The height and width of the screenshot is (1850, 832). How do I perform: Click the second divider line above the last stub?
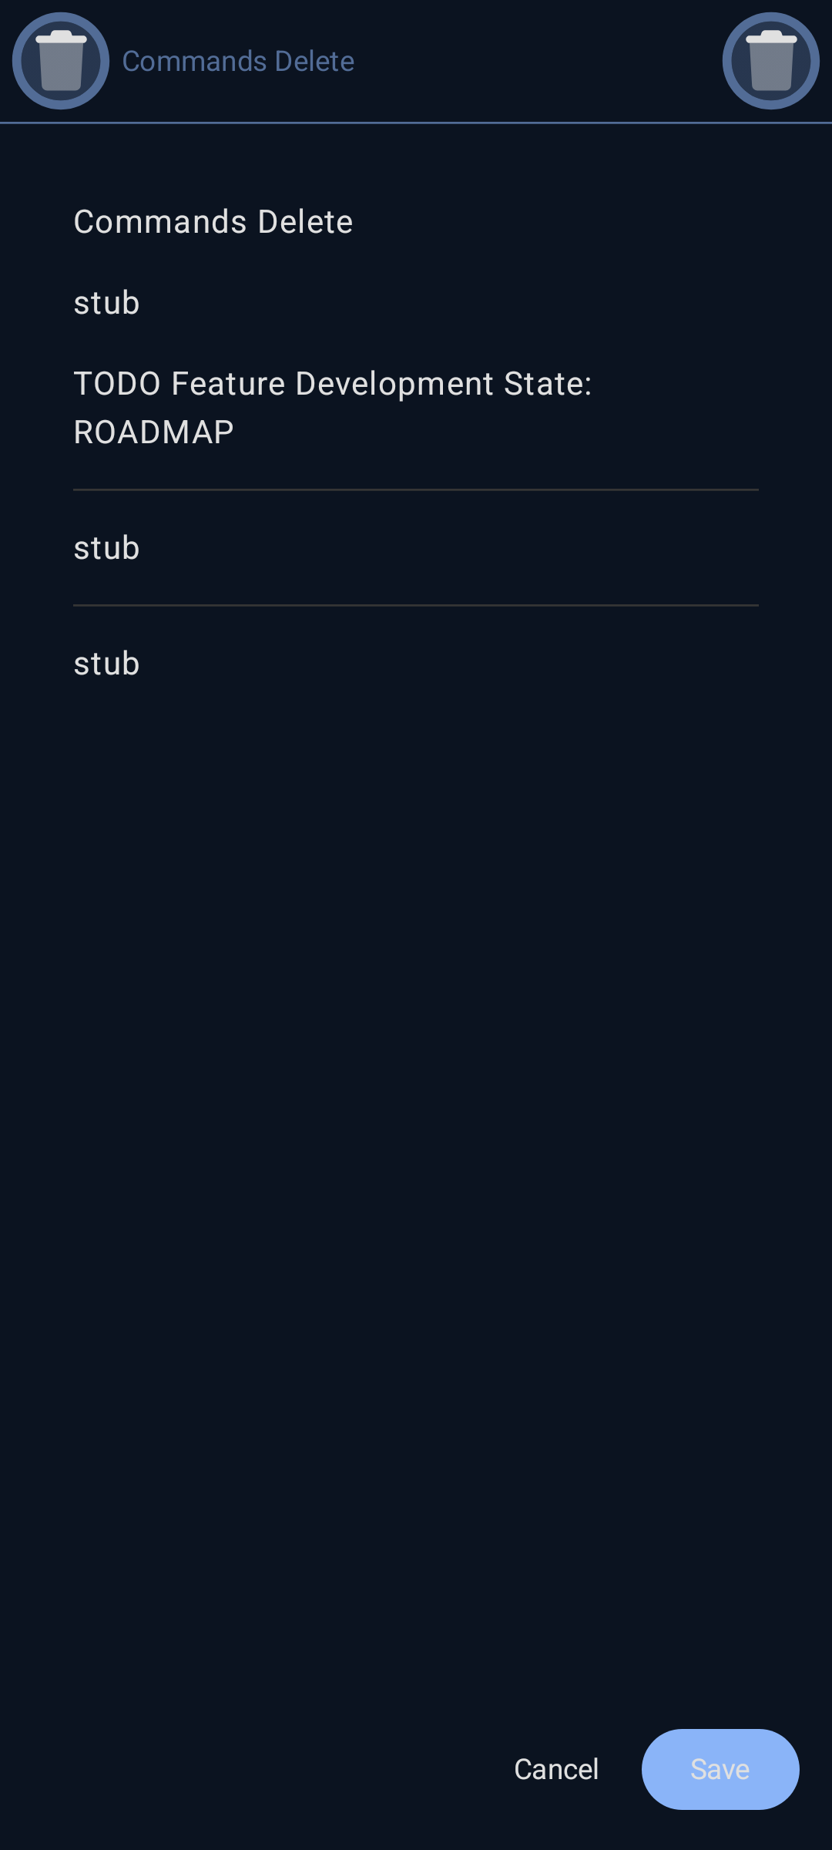click(x=416, y=606)
